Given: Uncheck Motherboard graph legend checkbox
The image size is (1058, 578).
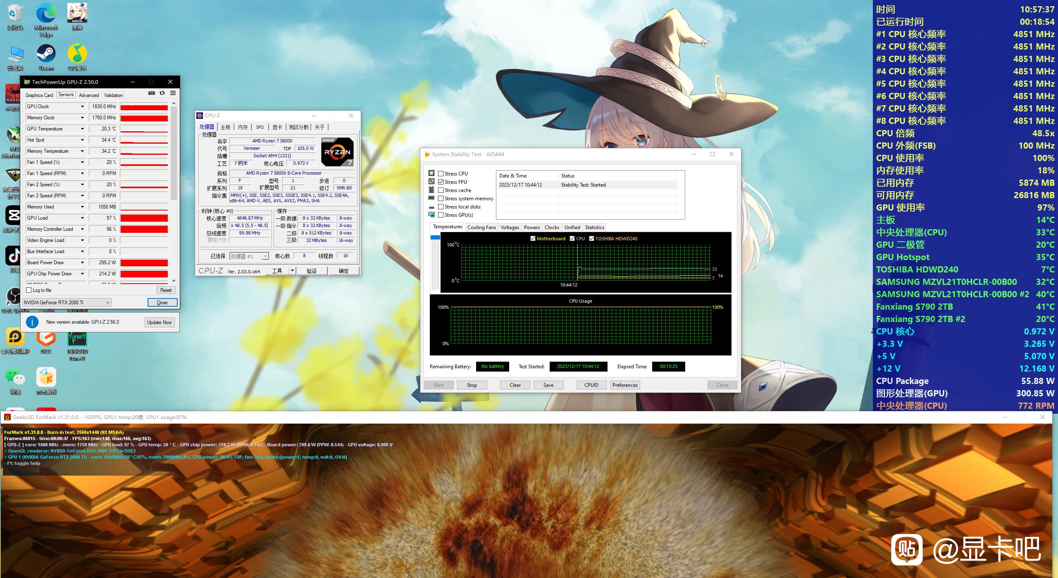Looking at the screenshot, I should pos(533,239).
